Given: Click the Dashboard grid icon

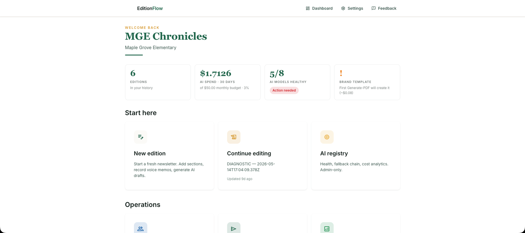Looking at the screenshot, I should [308, 9].
